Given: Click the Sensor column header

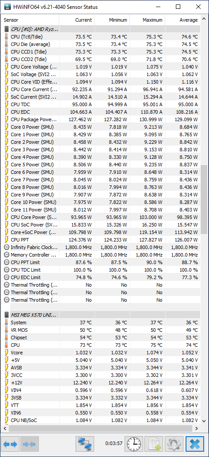Looking at the screenshot, I should click(30, 20).
